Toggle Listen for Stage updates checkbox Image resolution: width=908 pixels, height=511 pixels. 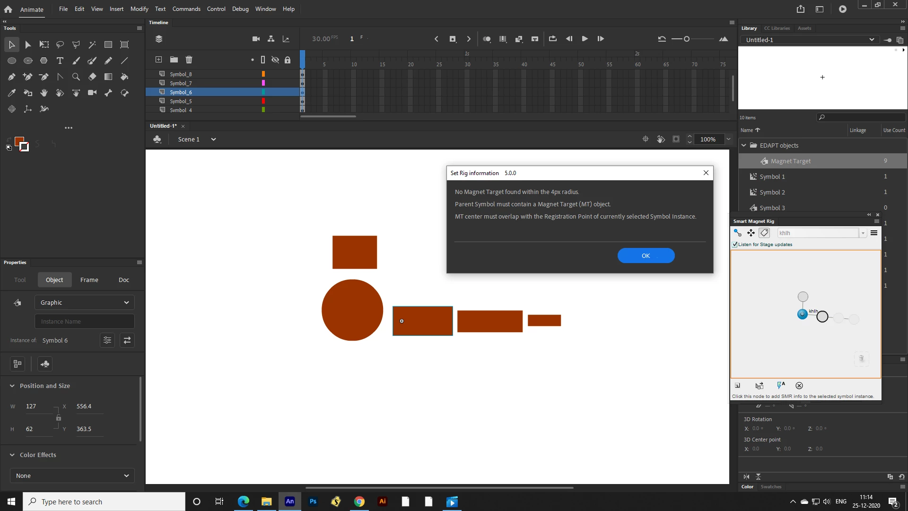point(735,245)
